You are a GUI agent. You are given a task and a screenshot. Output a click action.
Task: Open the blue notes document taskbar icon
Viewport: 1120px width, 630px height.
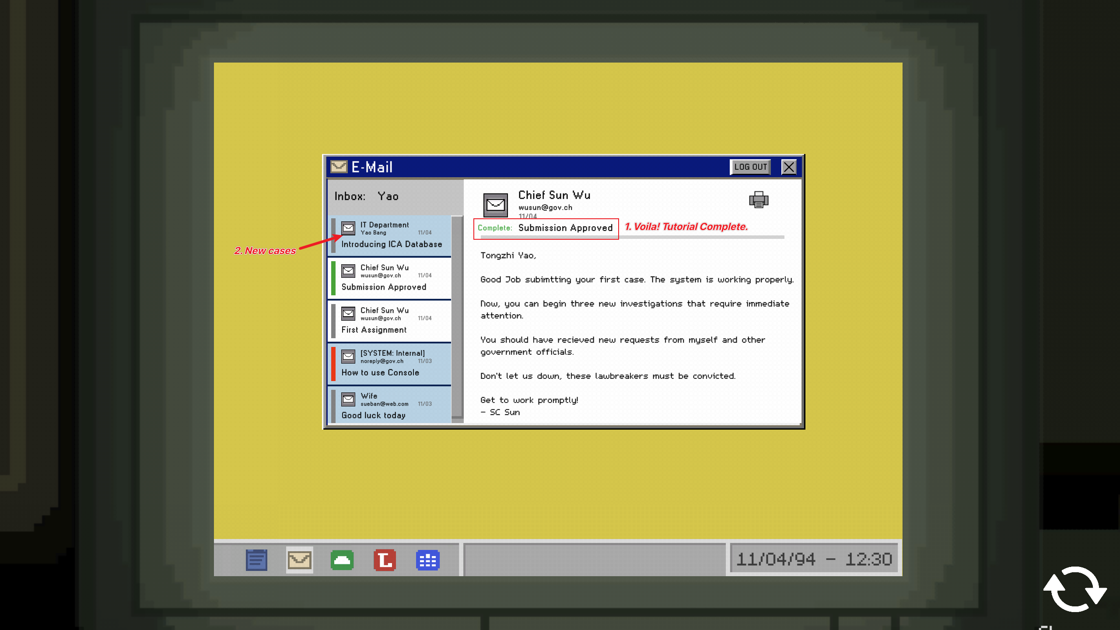coord(256,560)
